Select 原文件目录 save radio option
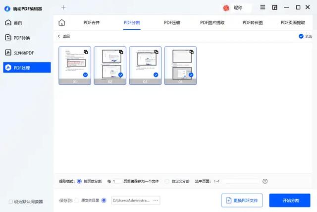The height and width of the screenshot is (212, 317). [x=77, y=200]
